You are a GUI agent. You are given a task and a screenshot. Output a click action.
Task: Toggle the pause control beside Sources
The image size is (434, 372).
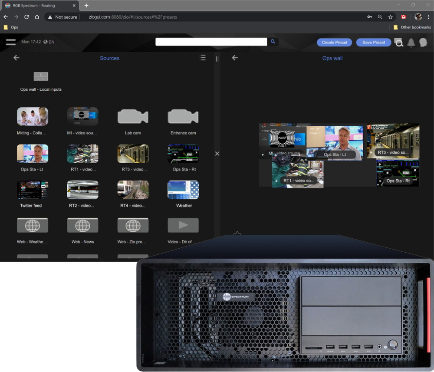(217, 59)
